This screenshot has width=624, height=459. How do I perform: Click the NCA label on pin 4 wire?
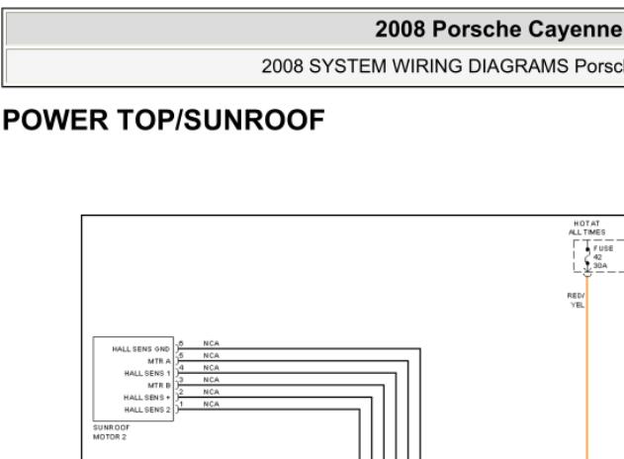tap(211, 367)
